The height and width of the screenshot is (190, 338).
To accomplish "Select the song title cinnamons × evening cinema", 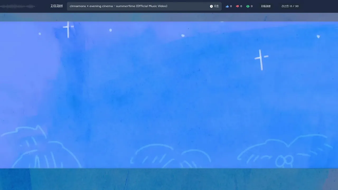I will [x=119, y=6].
